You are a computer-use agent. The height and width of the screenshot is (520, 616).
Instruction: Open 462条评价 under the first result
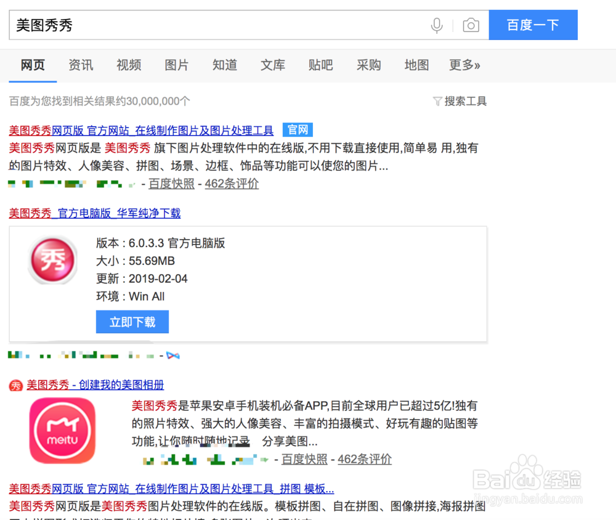point(232,184)
